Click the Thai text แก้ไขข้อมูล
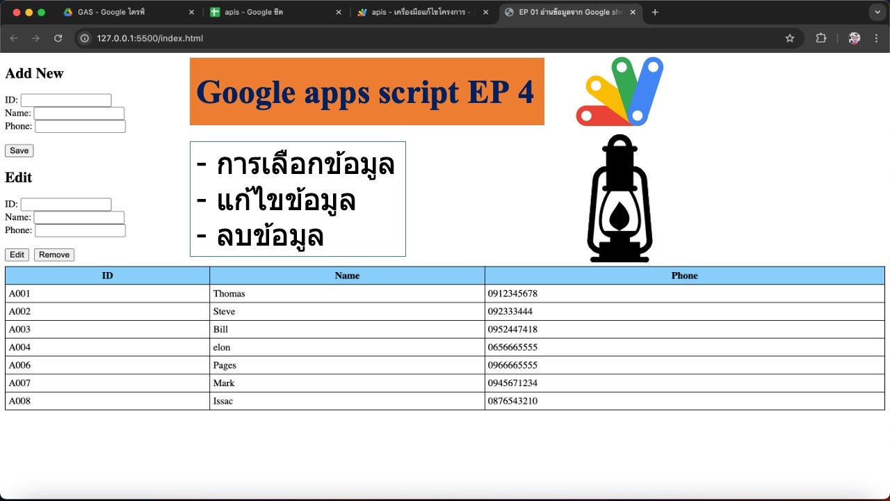Image resolution: width=890 pixels, height=501 pixels. 286,200
